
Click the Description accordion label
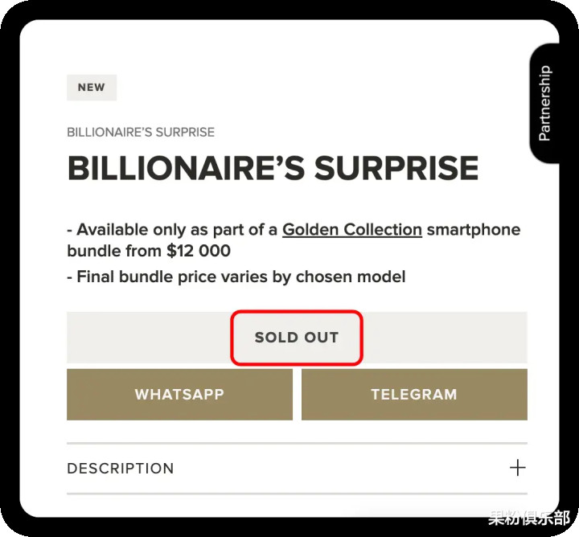[121, 468]
